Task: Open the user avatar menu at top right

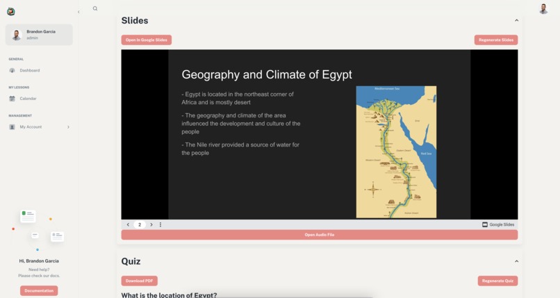Action: [x=543, y=9]
